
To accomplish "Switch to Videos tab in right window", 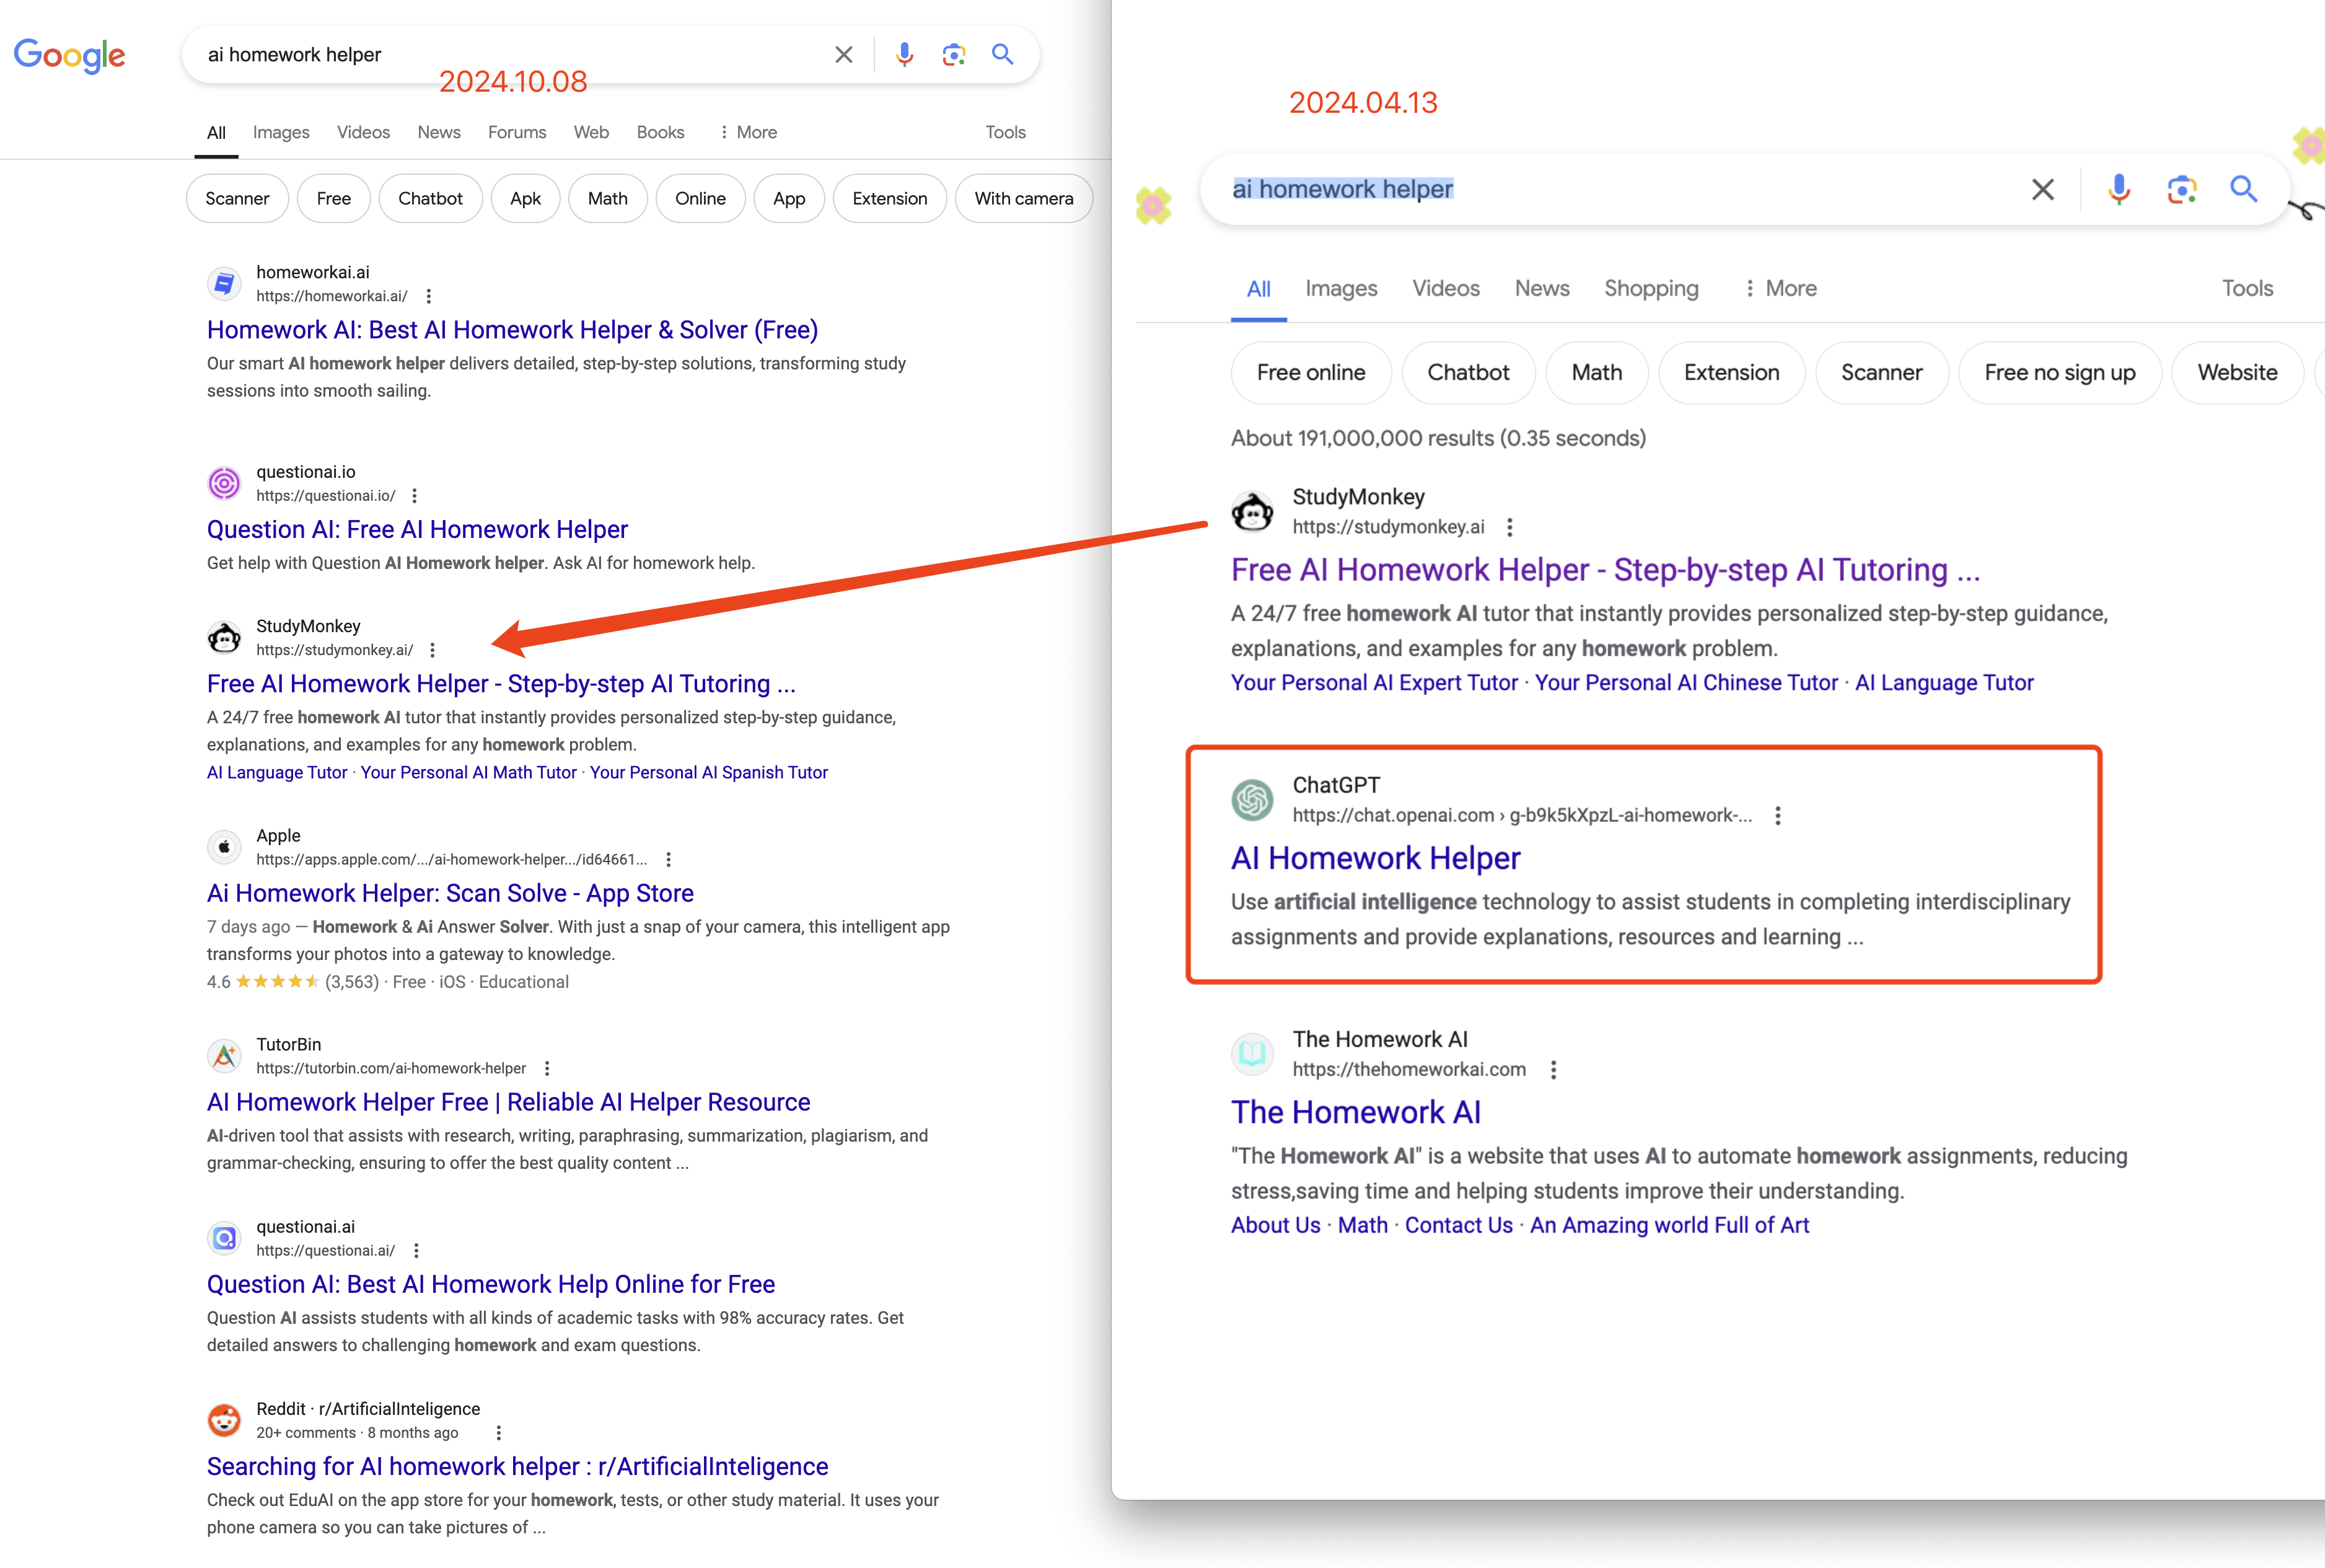I will point(1445,288).
